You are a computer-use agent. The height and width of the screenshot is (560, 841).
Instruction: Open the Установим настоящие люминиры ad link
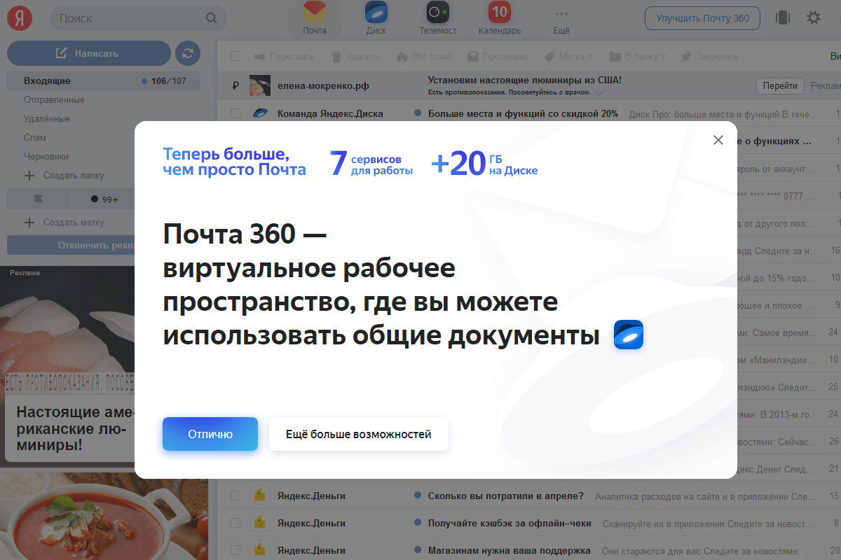pyautogui.click(x=525, y=80)
